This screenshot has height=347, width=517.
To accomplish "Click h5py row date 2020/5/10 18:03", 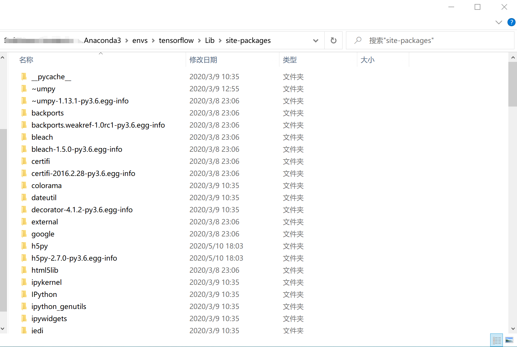I will [216, 246].
